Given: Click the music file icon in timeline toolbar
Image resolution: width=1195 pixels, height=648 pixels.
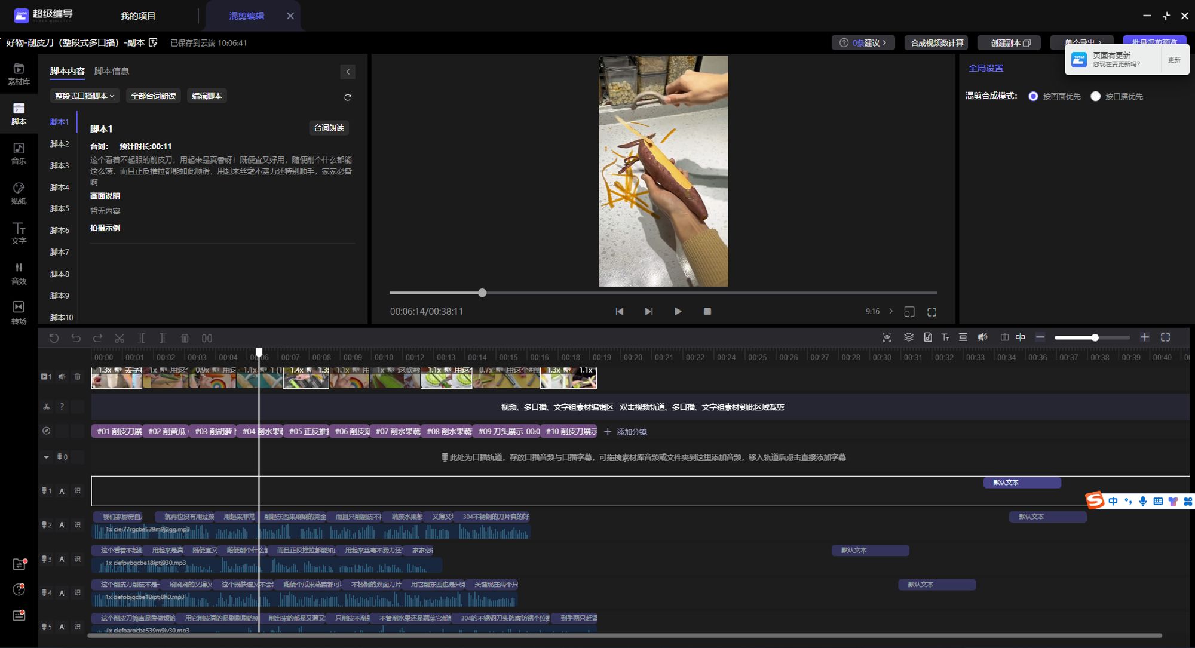Looking at the screenshot, I should tap(928, 337).
